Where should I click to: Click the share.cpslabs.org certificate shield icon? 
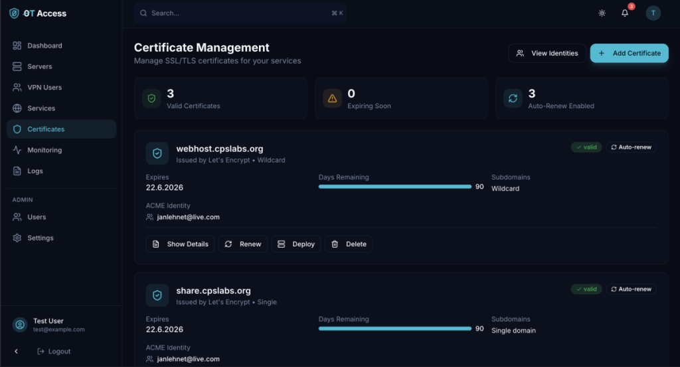(157, 295)
